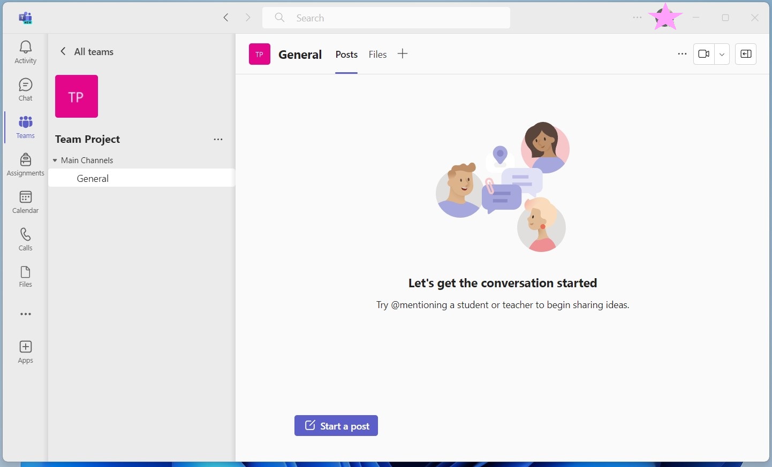This screenshot has height=467, width=772.
Task: Click the Search input field
Action: (x=385, y=18)
